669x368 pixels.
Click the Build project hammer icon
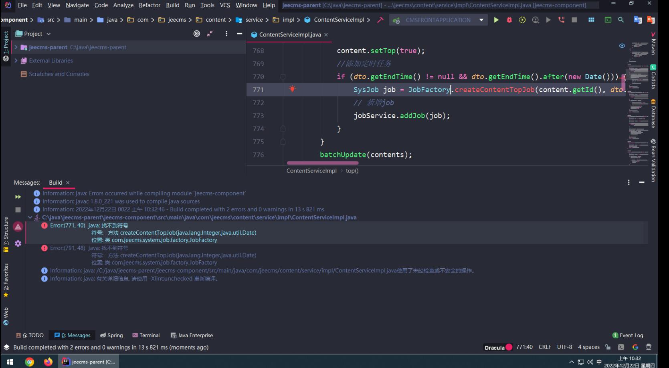click(x=380, y=20)
